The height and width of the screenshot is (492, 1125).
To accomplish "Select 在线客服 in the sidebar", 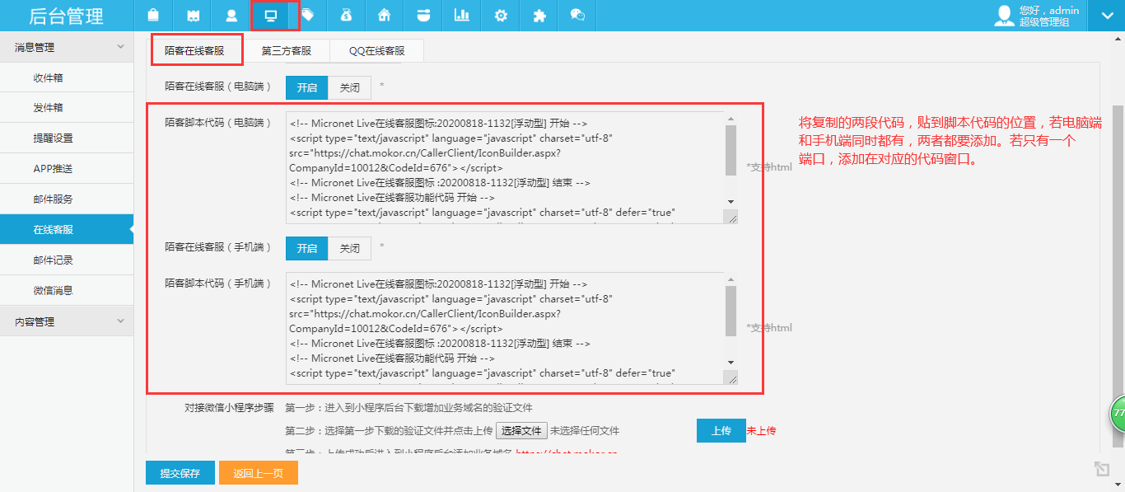I will pos(67,230).
